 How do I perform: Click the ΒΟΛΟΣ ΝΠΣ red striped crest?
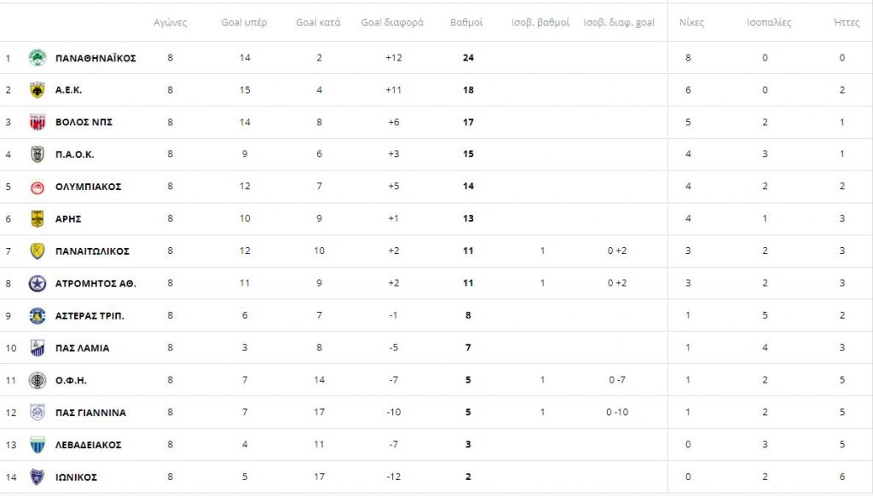pyautogui.click(x=38, y=123)
